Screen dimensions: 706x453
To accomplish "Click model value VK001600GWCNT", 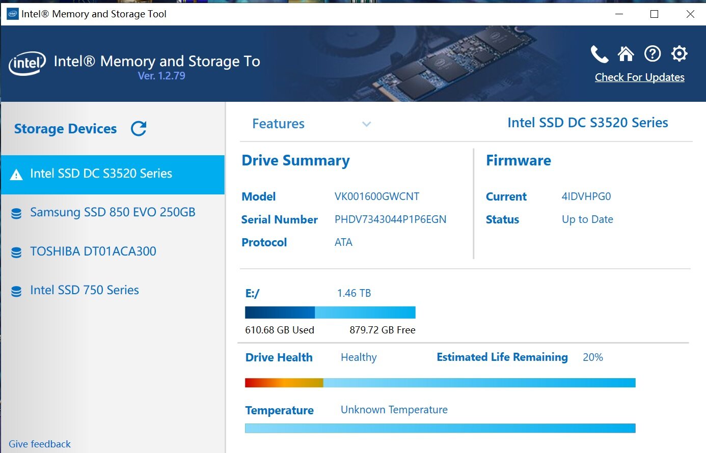I will (x=377, y=196).
